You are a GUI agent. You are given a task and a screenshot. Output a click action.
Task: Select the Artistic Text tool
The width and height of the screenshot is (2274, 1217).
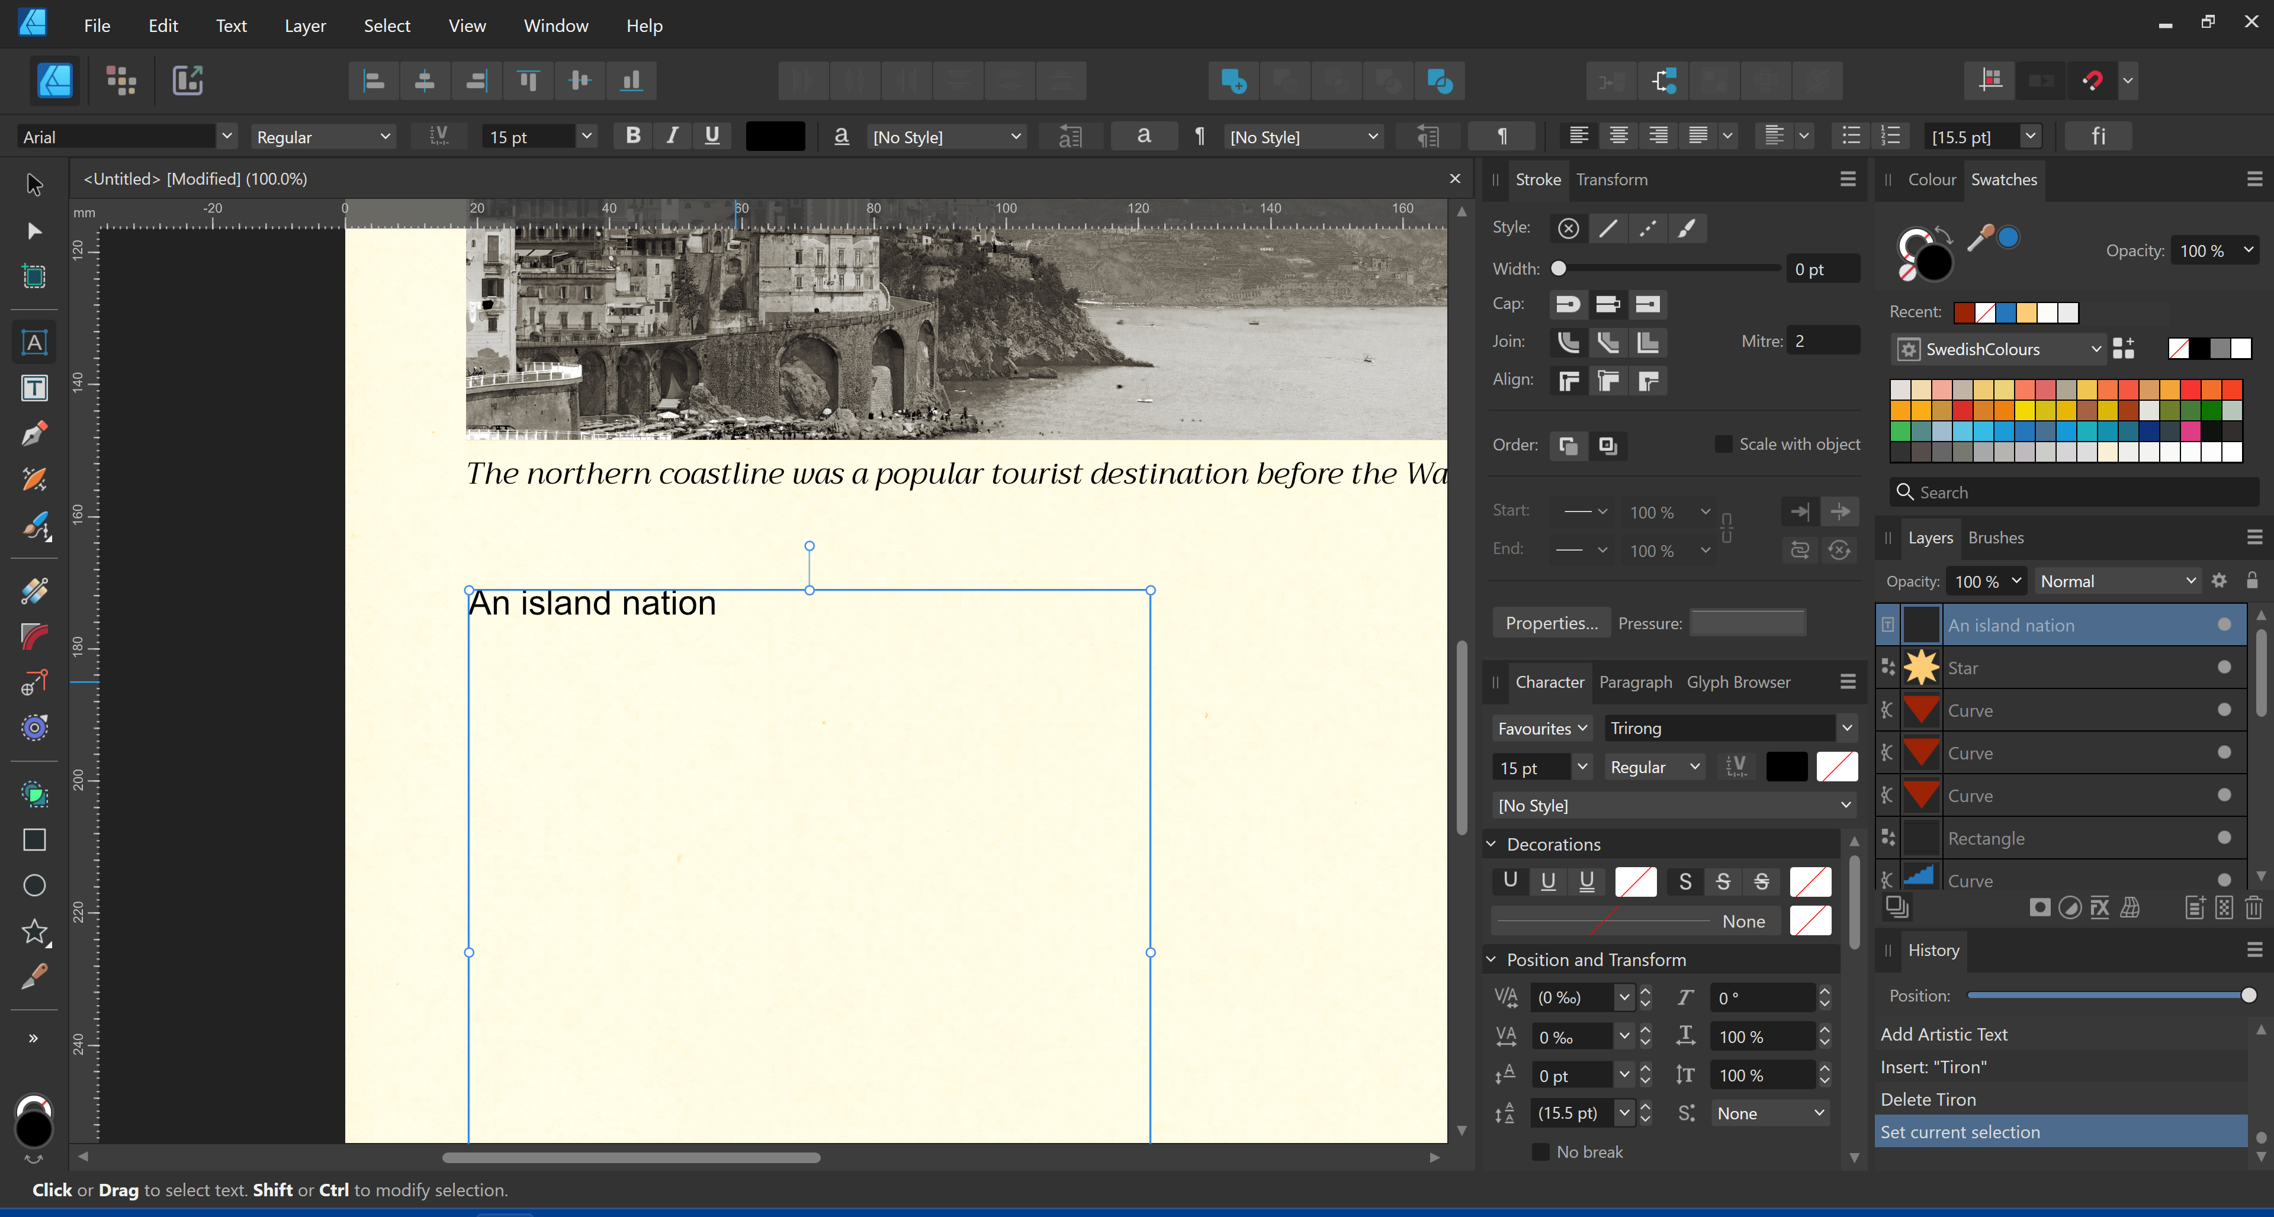point(34,342)
